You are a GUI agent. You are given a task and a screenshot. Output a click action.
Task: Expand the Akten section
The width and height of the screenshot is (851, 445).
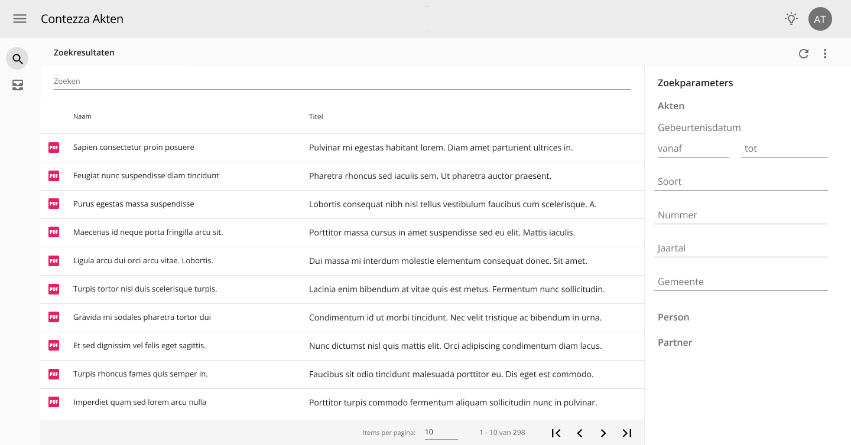(671, 106)
